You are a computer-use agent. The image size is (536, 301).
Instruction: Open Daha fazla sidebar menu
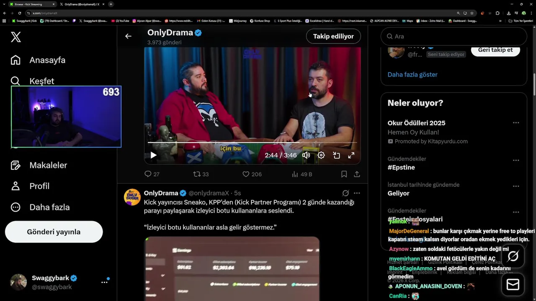point(40,207)
